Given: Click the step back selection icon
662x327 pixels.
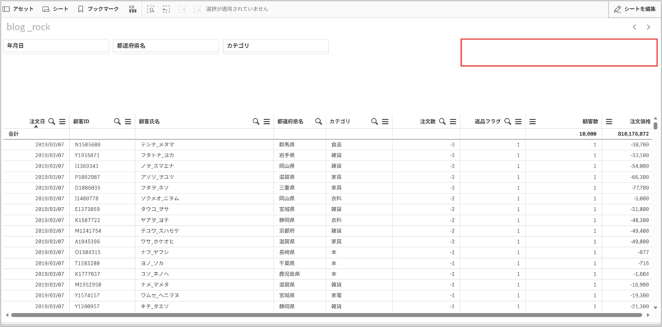Looking at the screenshot, I should [166, 10].
